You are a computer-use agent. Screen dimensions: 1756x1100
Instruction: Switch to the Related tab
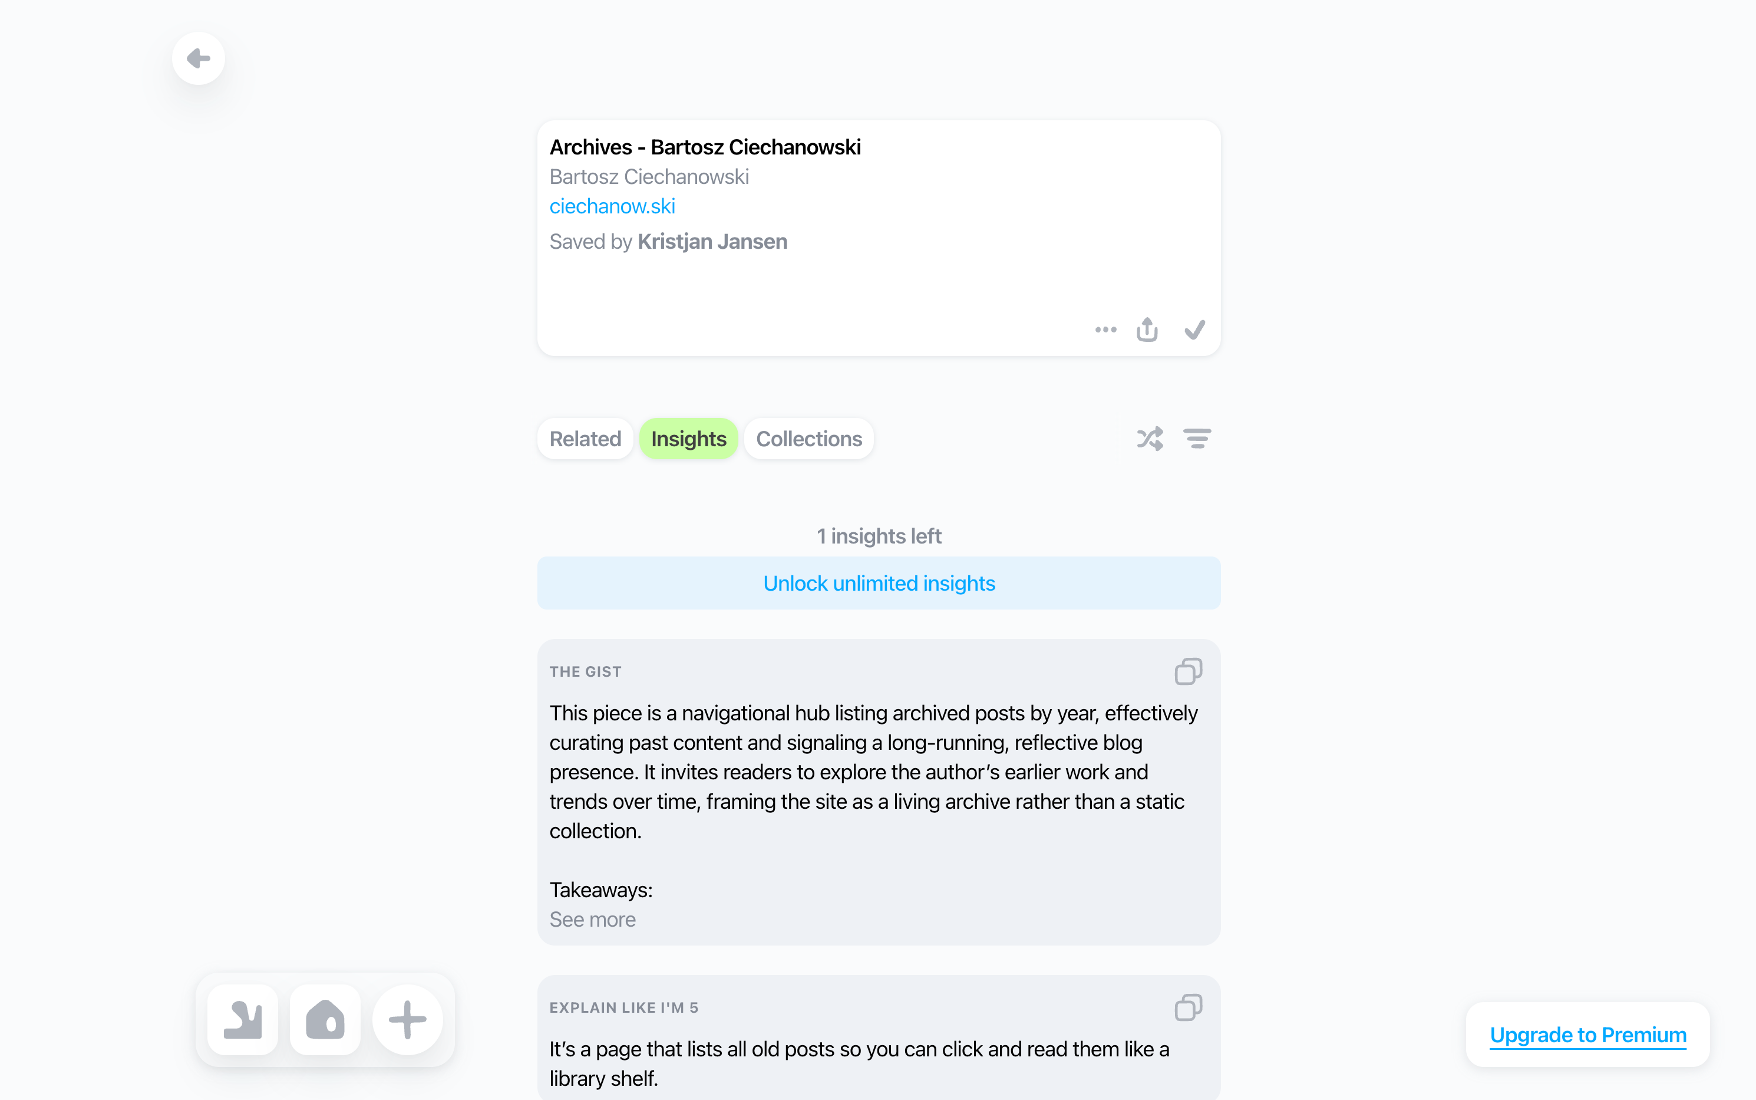(585, 439)
